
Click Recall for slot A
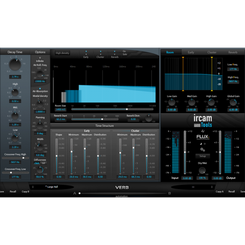13,192
